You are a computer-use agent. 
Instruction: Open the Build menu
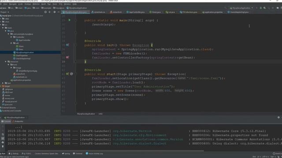tap(44, 4)
